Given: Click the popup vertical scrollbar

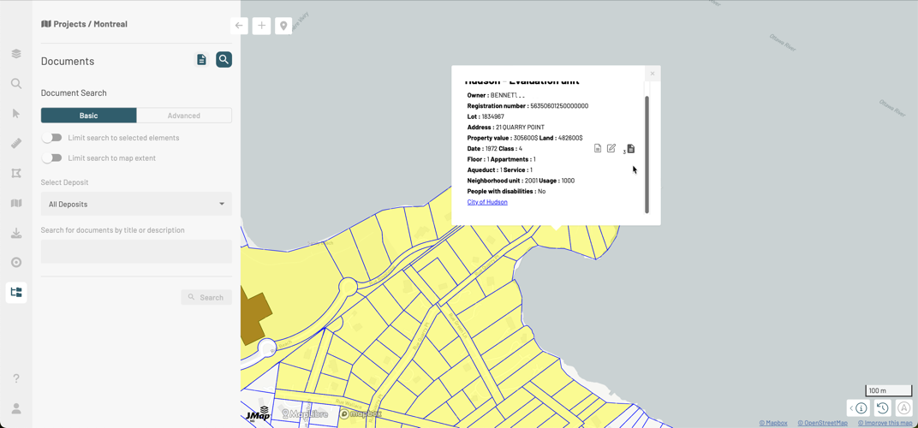Looking at the screenshot, I should [647, 154].
